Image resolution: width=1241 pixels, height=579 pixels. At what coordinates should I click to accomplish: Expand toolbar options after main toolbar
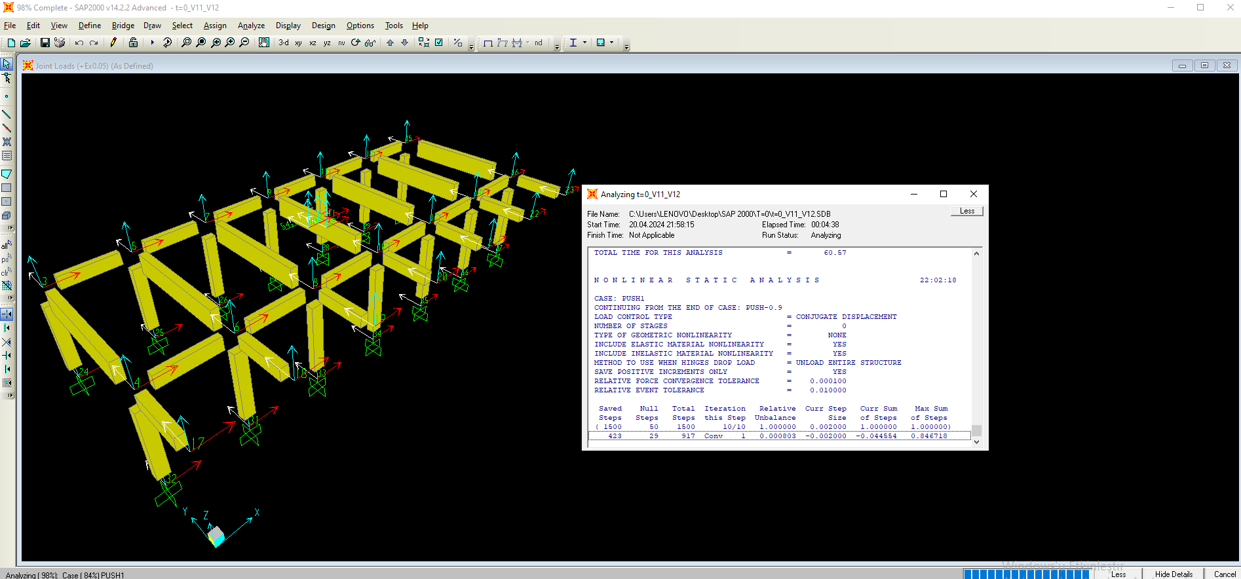(x=471, y=46)
